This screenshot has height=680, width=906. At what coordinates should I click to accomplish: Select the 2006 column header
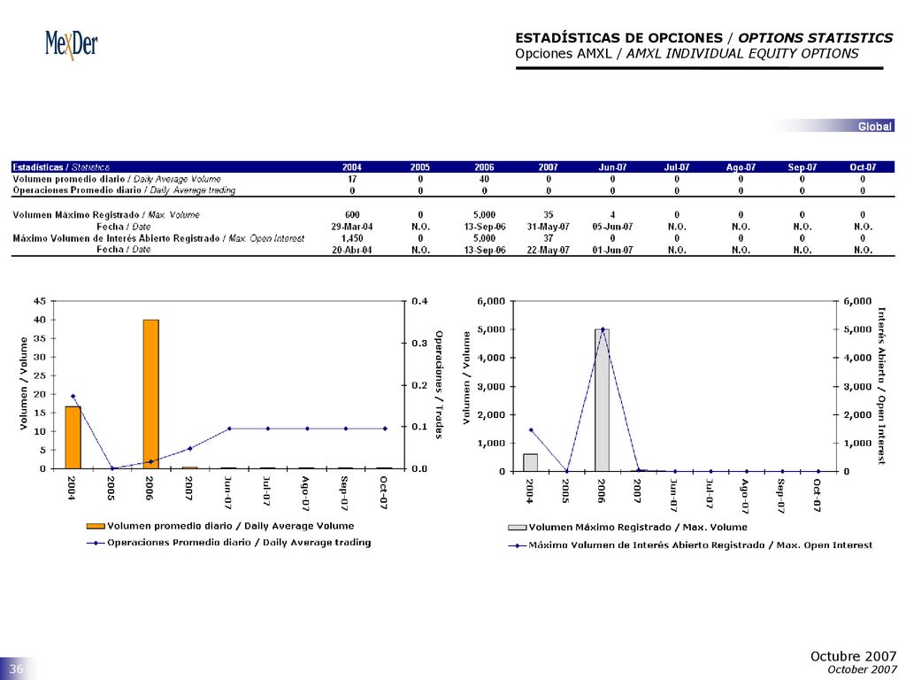(x=484, y=167)
